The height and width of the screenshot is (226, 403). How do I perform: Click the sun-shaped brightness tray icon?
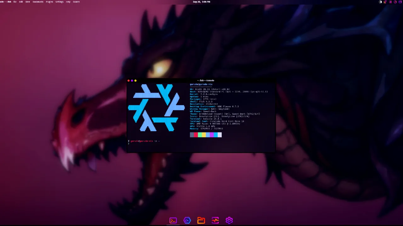(x=390, y=2)
